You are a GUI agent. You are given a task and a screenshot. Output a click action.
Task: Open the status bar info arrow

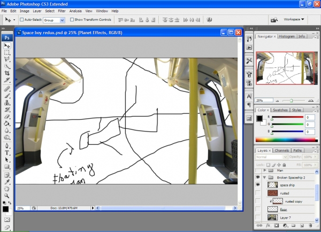pos(93,208)
